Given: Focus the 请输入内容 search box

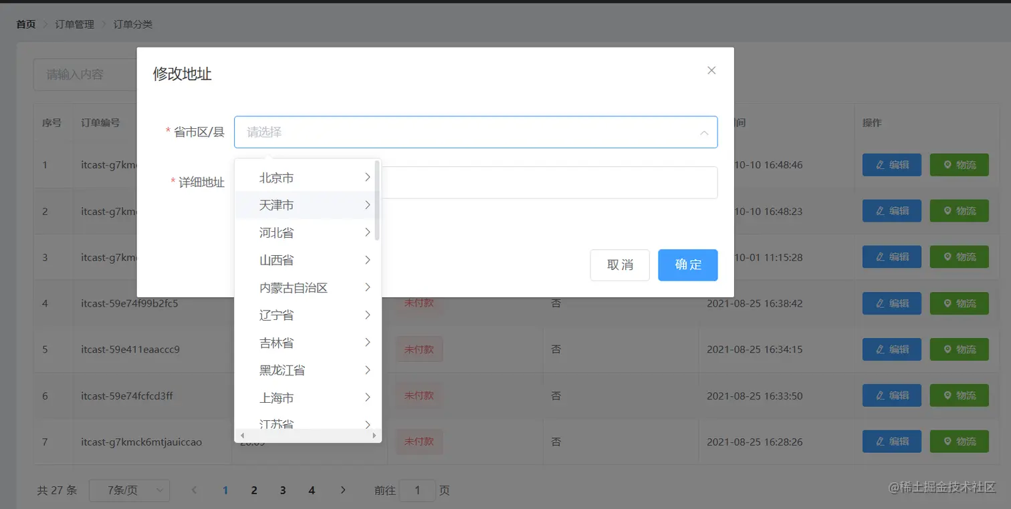Looking at the screenshot, I should 85,75.
